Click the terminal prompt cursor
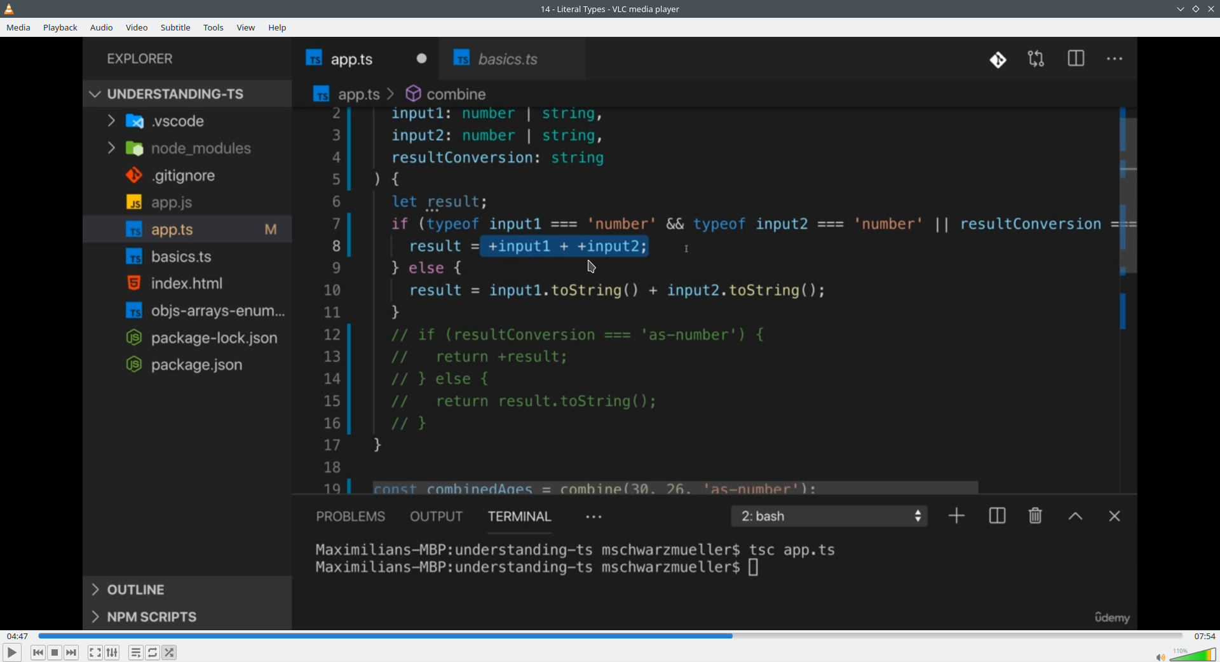The width and height of the screenshot is (1220, 662). (754, 567)
